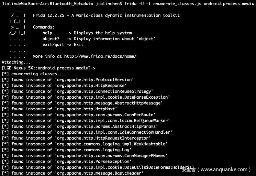Click the 'exit/quit' command entry
The height and width of the screenshot is (176, 256).
click(53, 45)
